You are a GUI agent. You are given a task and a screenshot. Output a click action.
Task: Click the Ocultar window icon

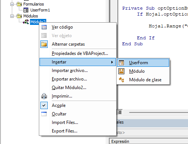coord(44,114)
